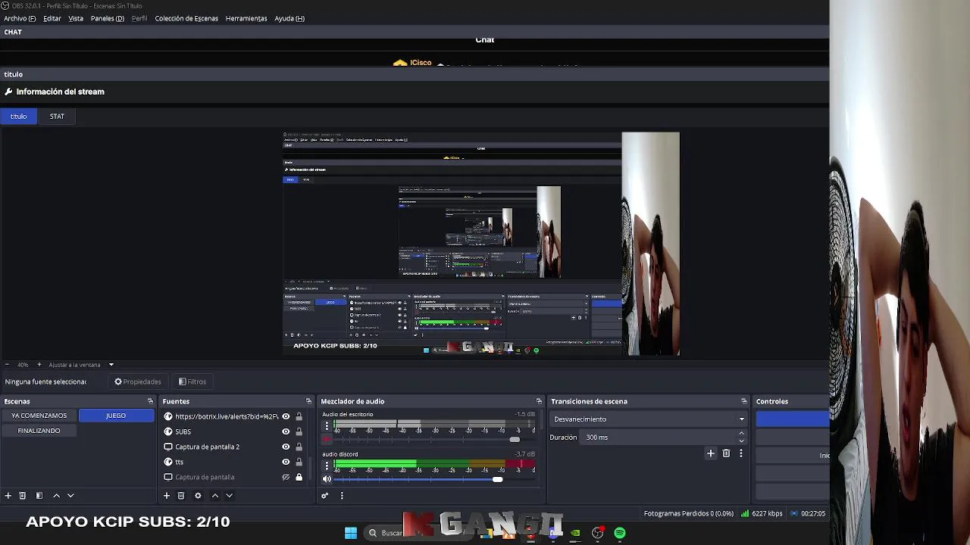Open source properties gear in Fuentes toolbar
The height and width of the screenshot is (545, 970).
pos(198,496)
